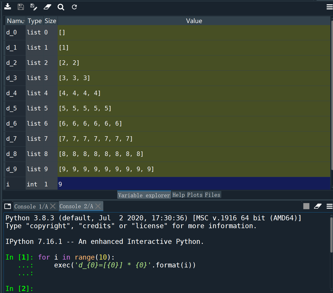Image resolution: width=333 pixels, height=293 pixels.
Task: Select the Console 2/A tab
Action: click(x=76, y=206)
